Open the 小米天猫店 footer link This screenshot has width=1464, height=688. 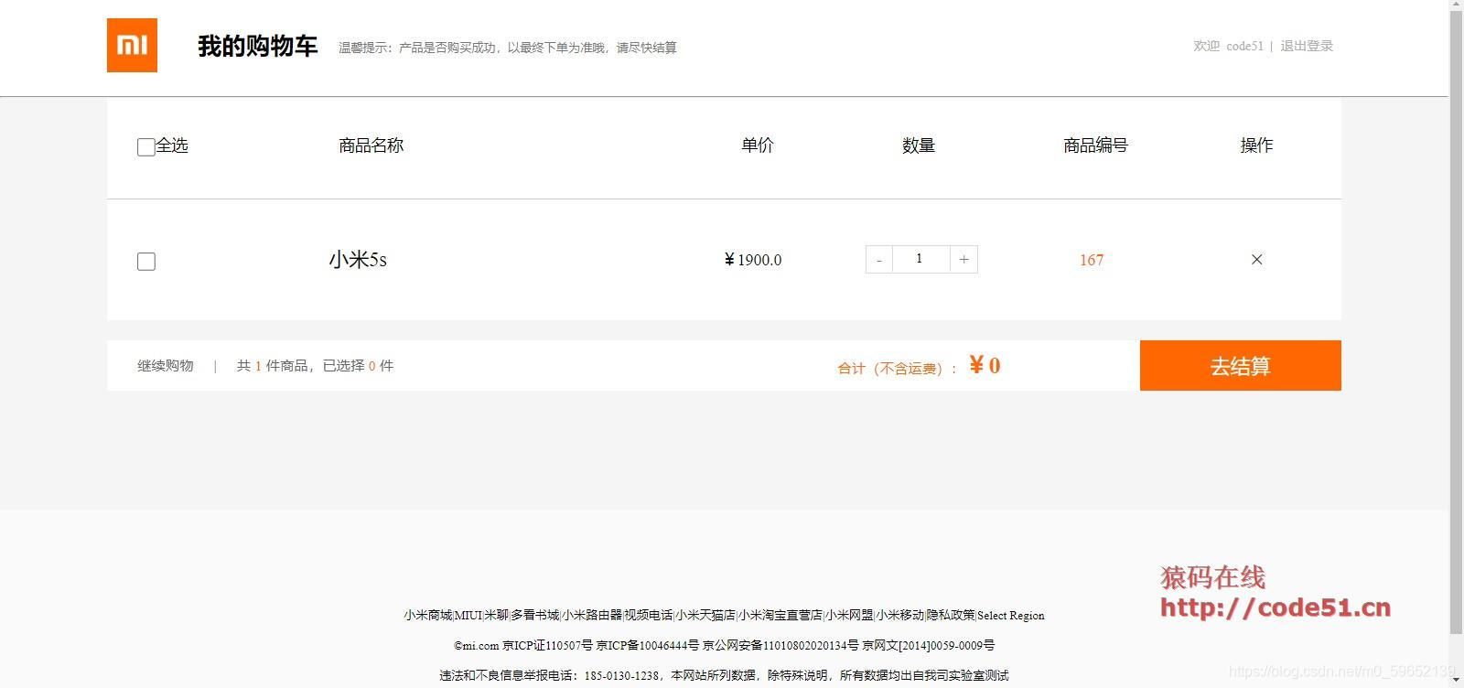point(705,615)
